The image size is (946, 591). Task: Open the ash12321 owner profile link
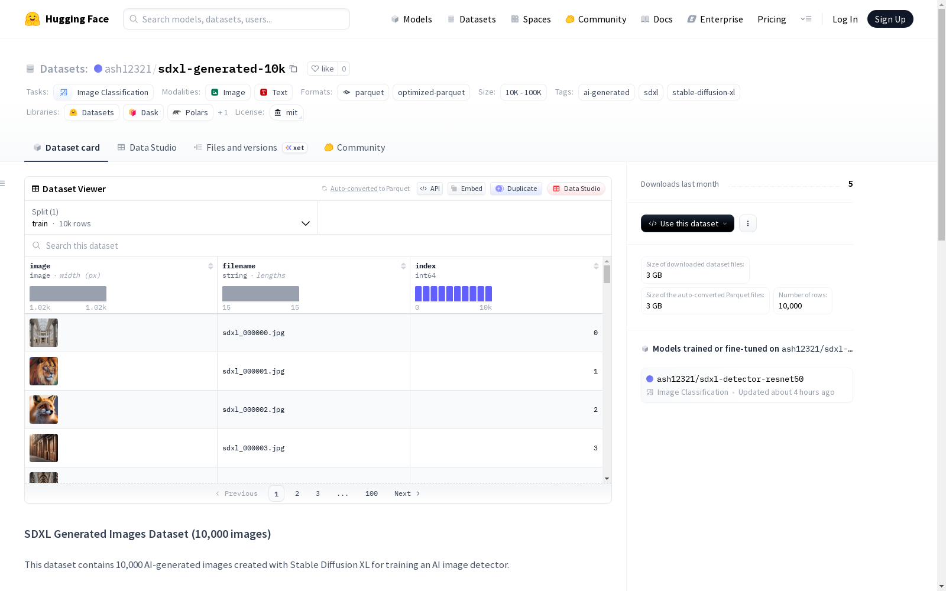[x=128, y=69]
